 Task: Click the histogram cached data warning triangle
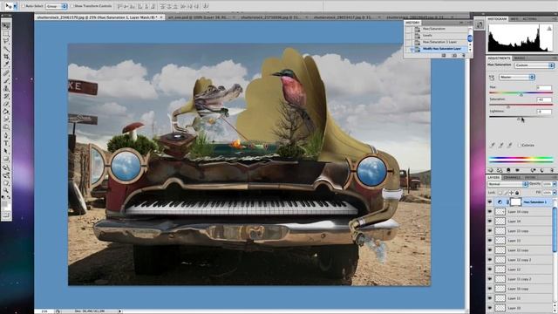549,29
